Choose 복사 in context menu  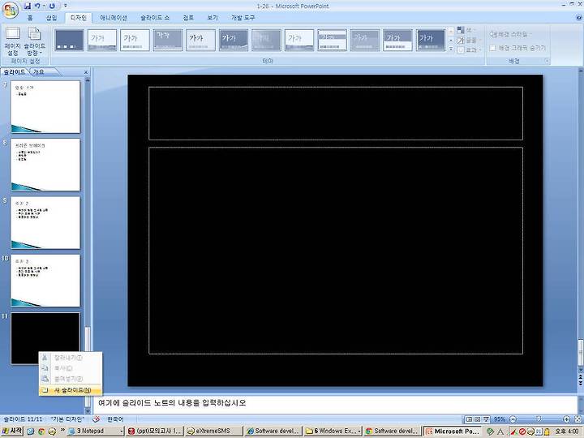click(x=71, y=368)
